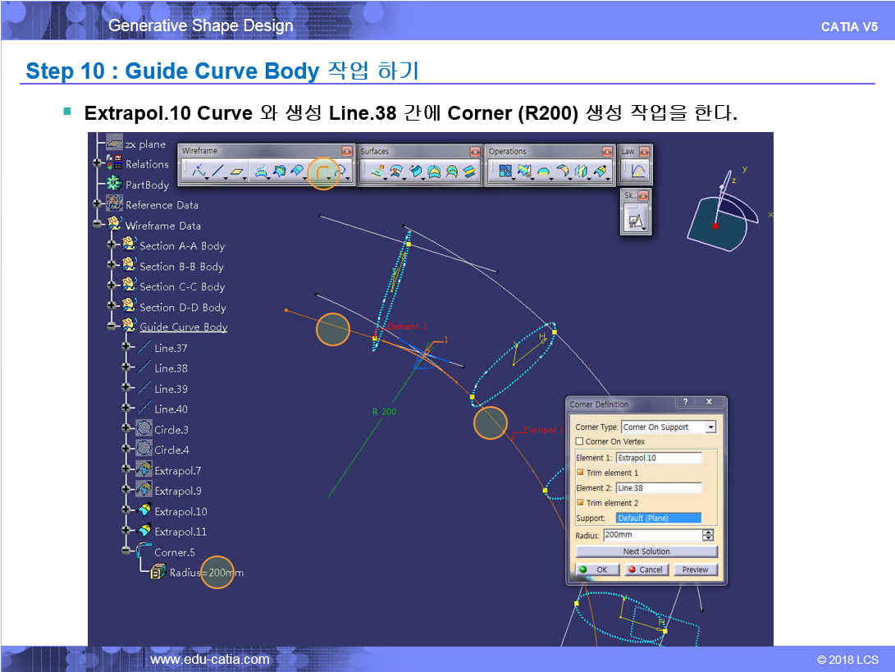895x672 pixels.
Task: Toggle the Trim element 2 checkbox
Action: point(580,503)
